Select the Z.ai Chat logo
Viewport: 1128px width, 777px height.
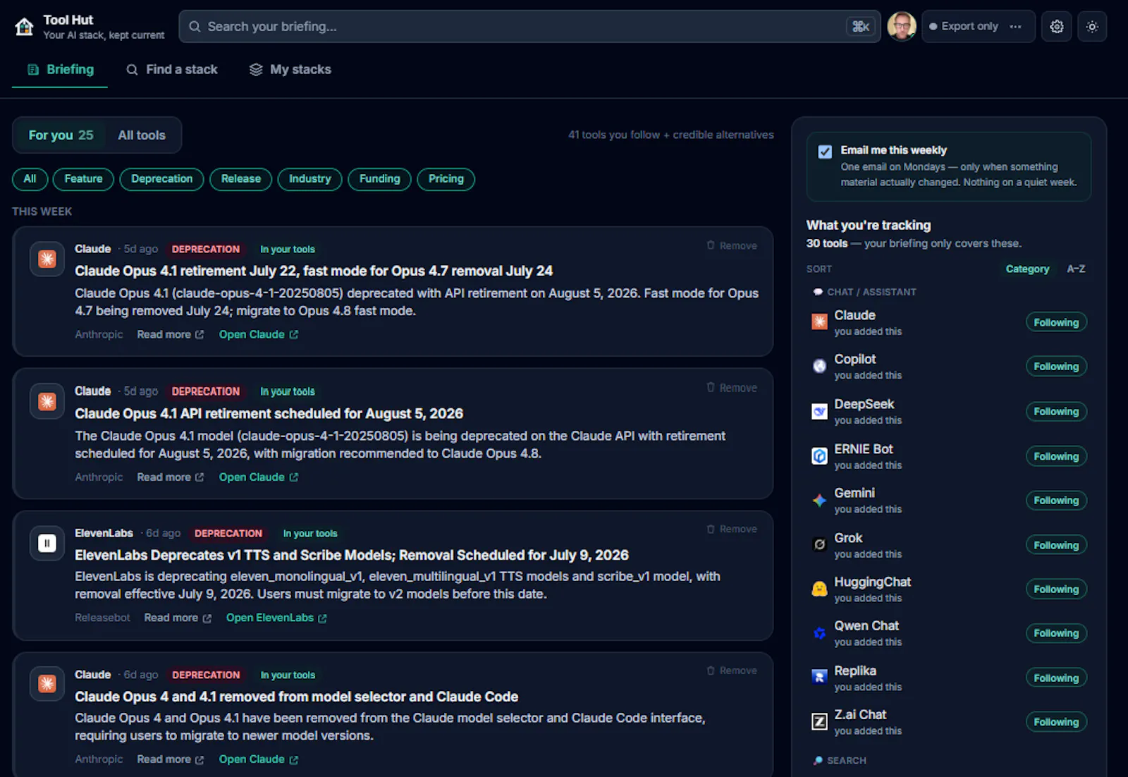point(819,721)
